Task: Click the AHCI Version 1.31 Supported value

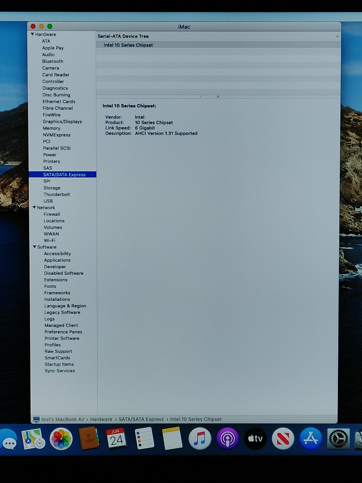Action: (166, 133)
